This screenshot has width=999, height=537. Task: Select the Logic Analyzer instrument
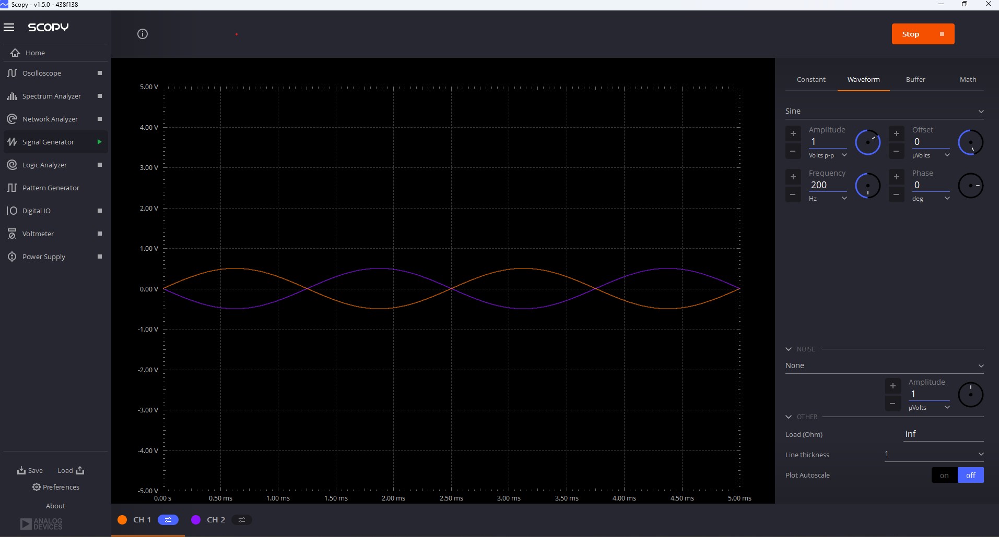(x=44, y=165)
